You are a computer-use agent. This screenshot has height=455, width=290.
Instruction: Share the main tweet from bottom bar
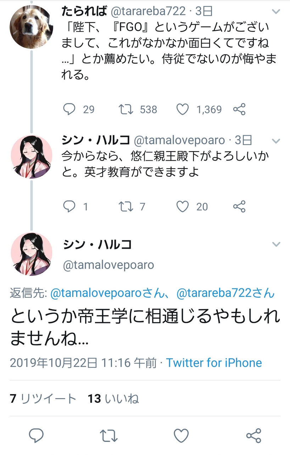[x=253, y=435]
